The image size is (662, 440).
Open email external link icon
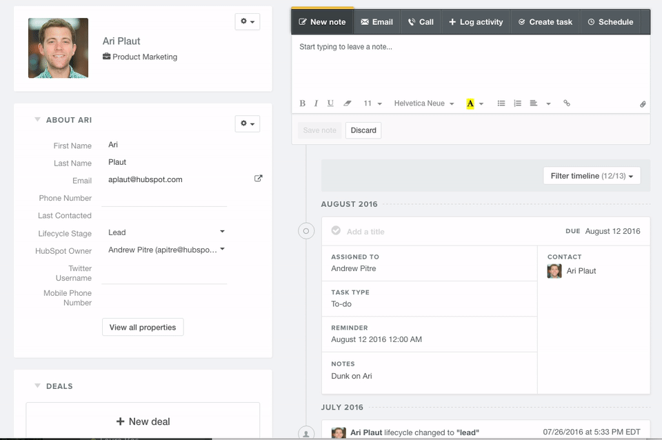tap(258, 179)
